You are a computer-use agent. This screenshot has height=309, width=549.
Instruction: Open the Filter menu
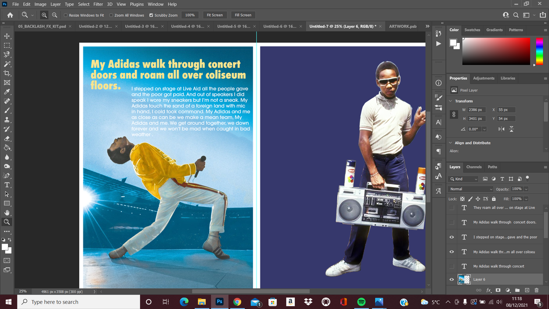(x=98, y=4)
